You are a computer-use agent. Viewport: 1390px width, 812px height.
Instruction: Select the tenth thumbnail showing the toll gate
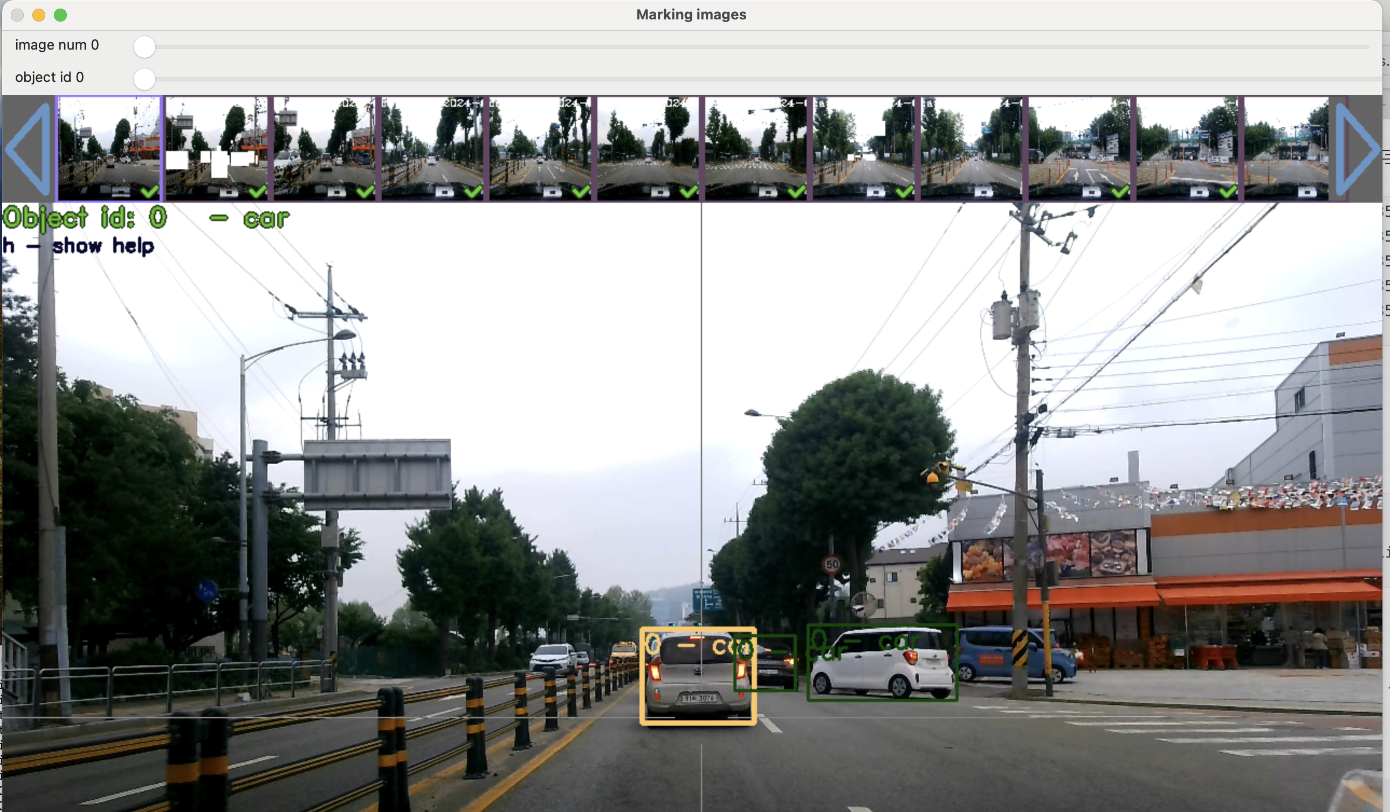[1079, 148]
